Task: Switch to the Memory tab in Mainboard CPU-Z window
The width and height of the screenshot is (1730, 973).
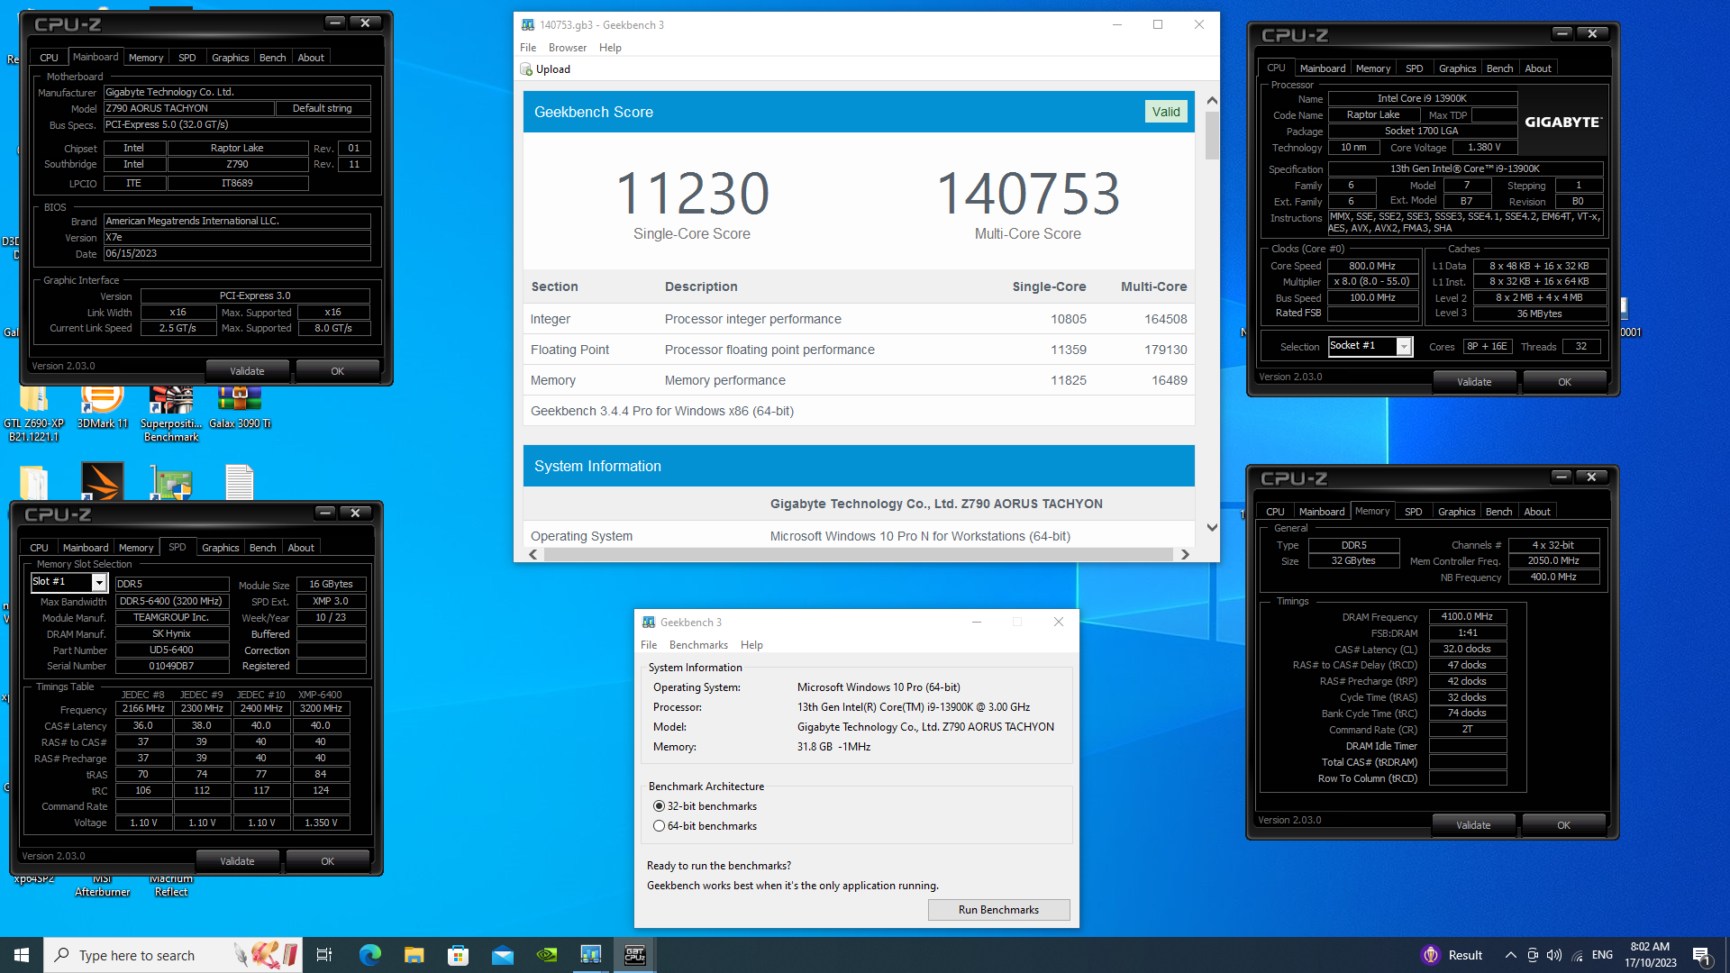Action: click(146, 58)
